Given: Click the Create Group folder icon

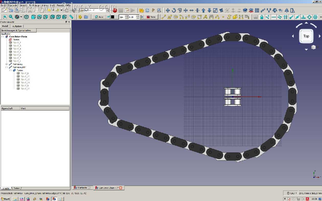Looking at the screenshot, I should 86,17.
